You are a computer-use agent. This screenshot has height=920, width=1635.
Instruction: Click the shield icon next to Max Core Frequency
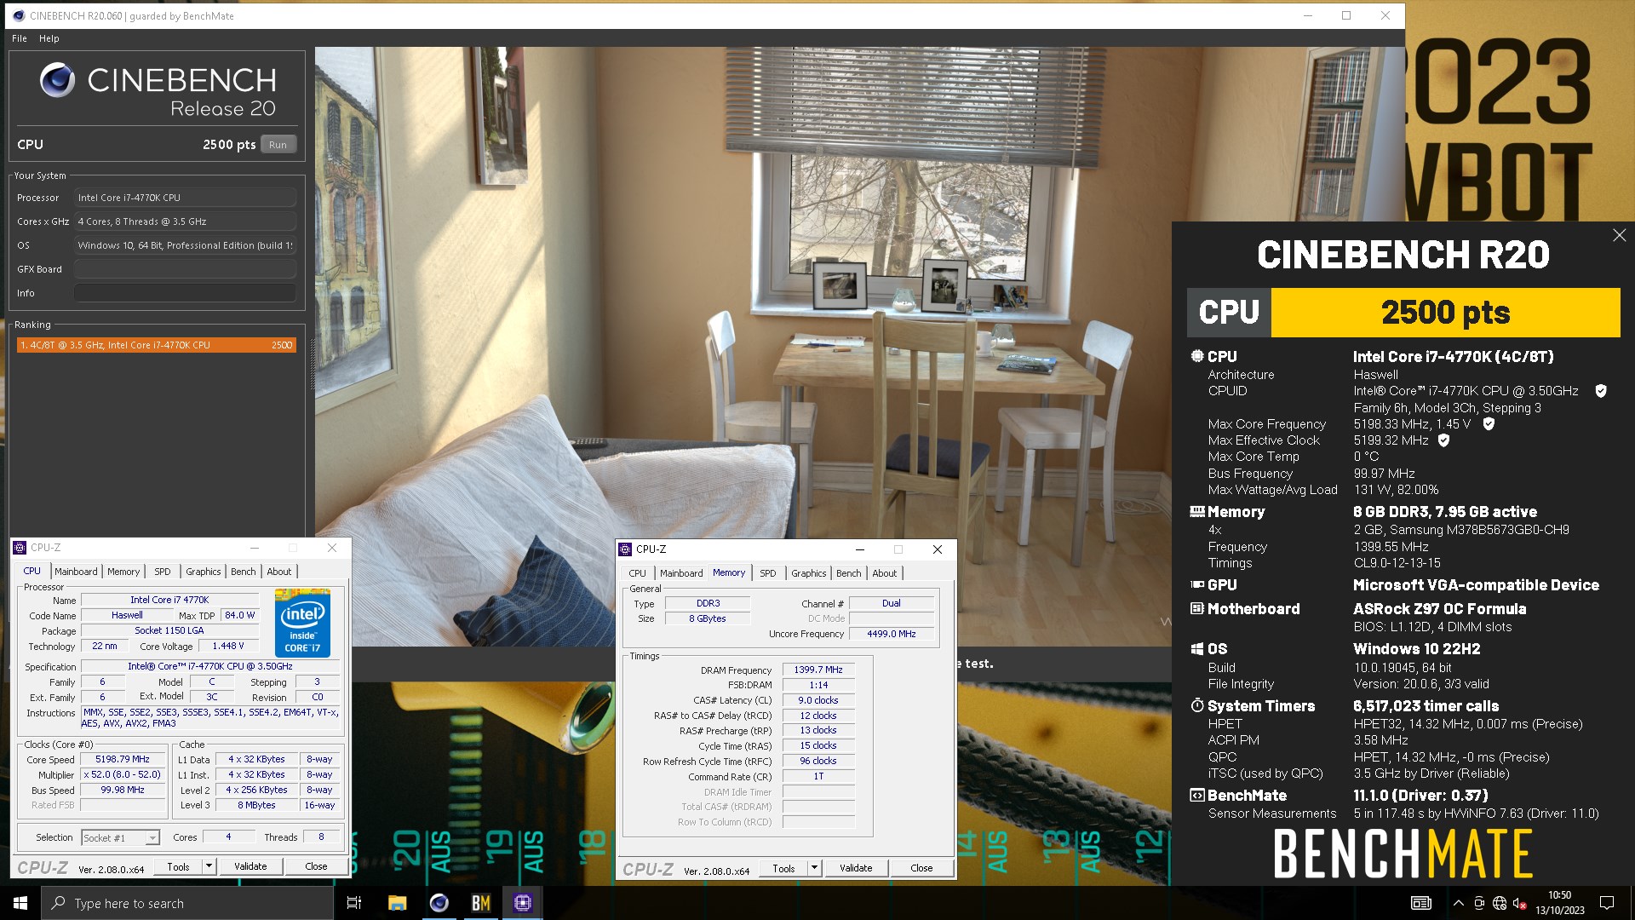(x=1489, y=423)
